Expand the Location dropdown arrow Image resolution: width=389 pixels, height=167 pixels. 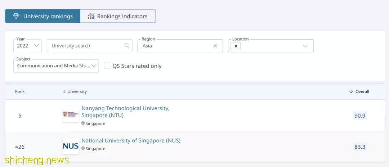(305, 46)
